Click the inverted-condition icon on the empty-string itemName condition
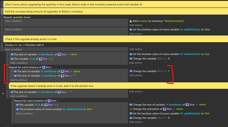This screenshot has width=228, height=127. pos(12,76)
